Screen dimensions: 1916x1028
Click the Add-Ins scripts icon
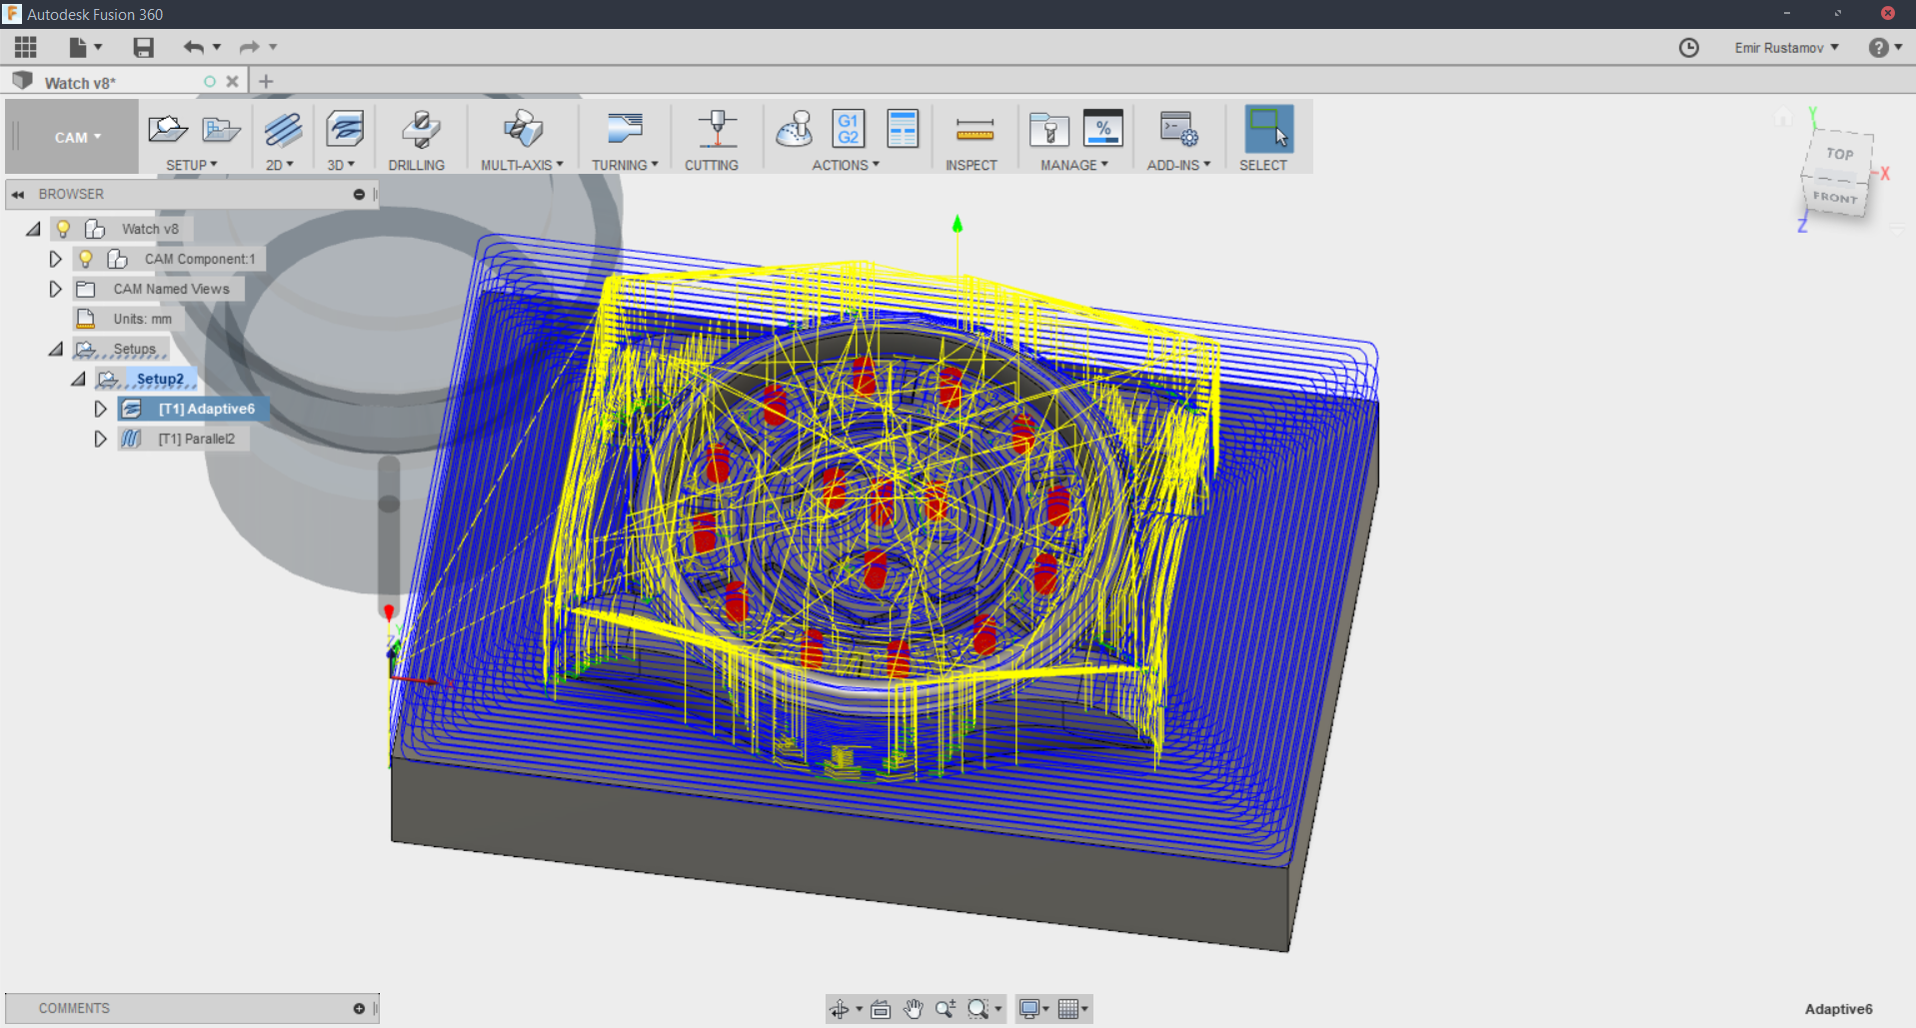(1178, 129)
